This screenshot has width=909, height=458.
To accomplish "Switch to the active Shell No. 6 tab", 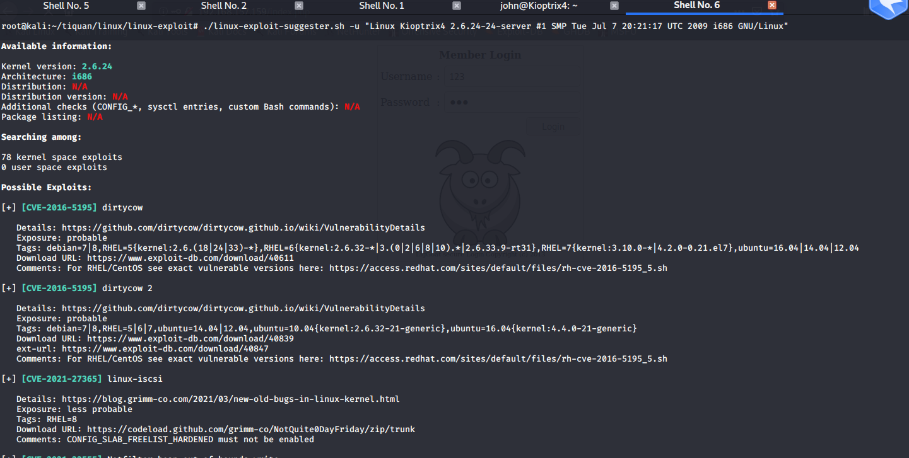I will [696, 5].
